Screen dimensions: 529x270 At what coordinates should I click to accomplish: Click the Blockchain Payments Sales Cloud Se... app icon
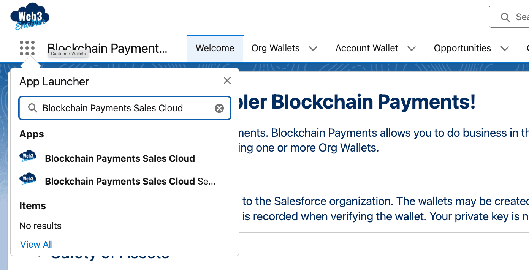tap(28, 180)
